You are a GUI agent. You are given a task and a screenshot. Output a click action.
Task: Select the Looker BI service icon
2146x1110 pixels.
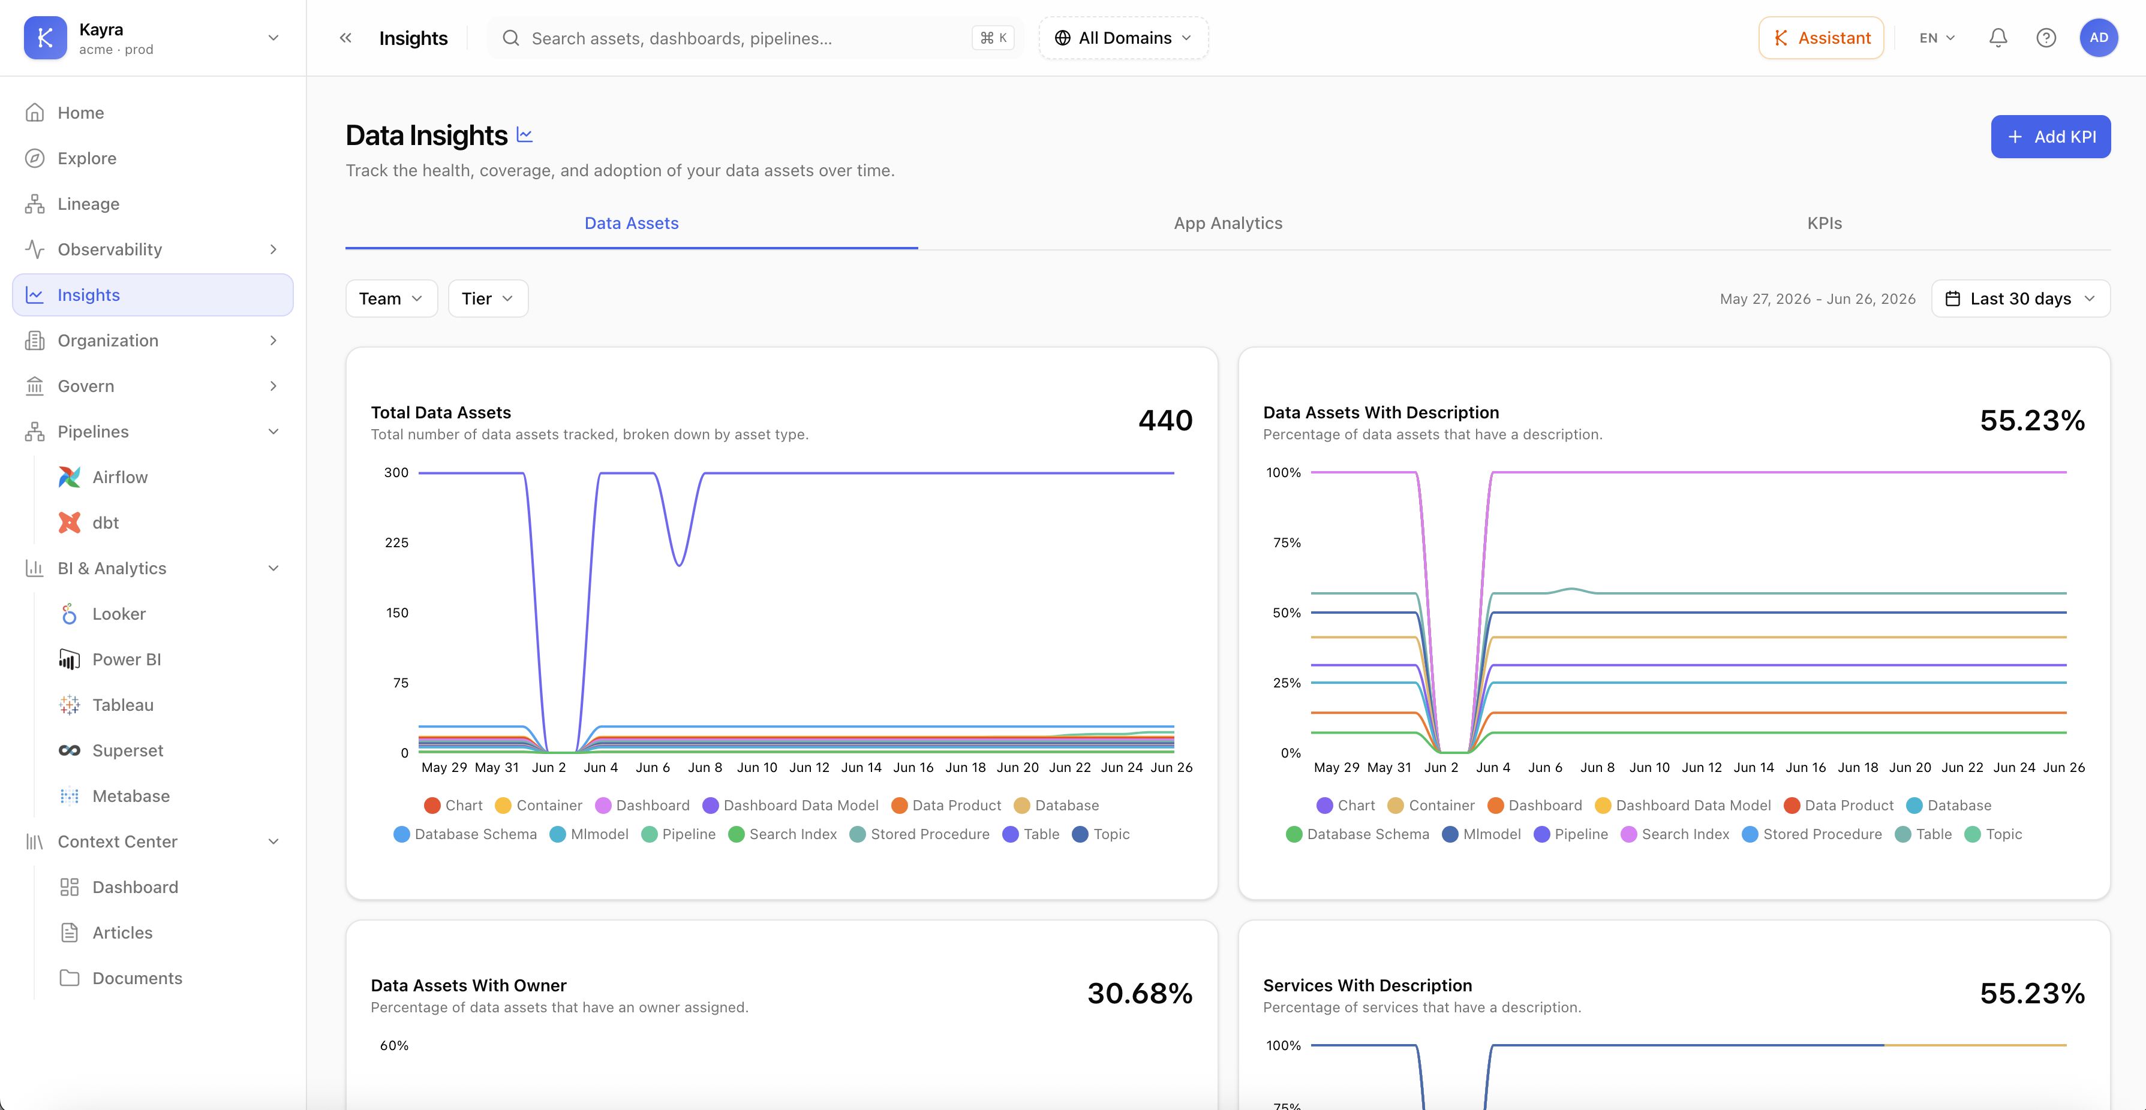70,614
